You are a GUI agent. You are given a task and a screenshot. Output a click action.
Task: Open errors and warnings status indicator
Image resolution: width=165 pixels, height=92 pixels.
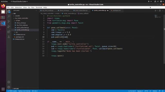pos(35,91)
